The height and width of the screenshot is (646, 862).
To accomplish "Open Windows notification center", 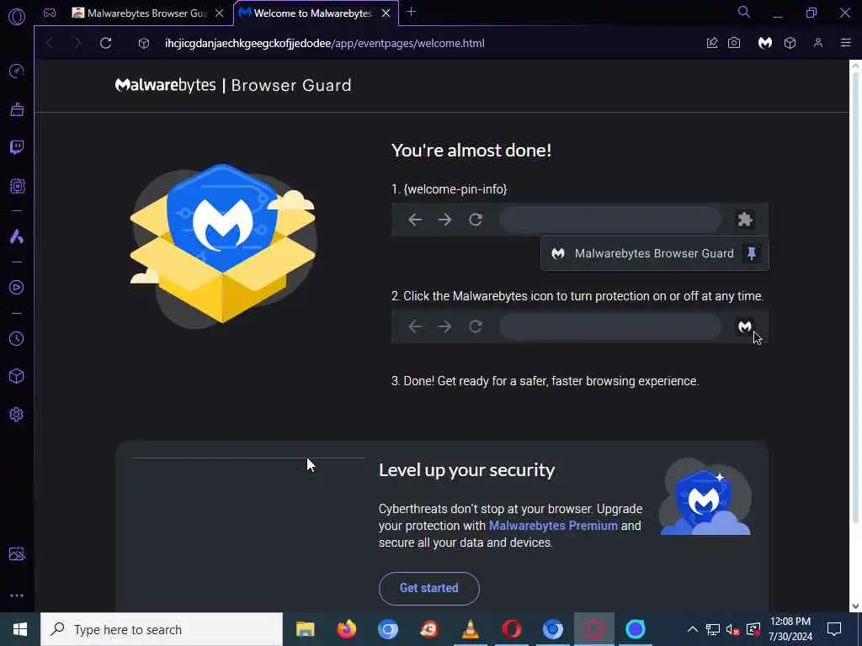I will (834, 629).
